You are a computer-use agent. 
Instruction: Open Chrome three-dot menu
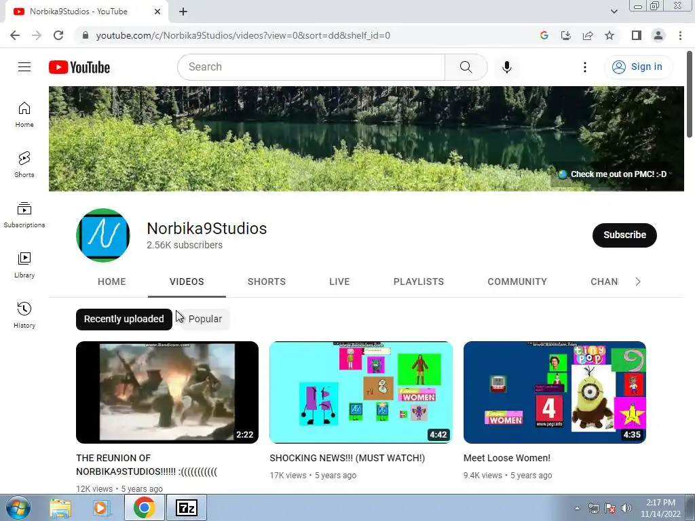click(x=680, y=35)
